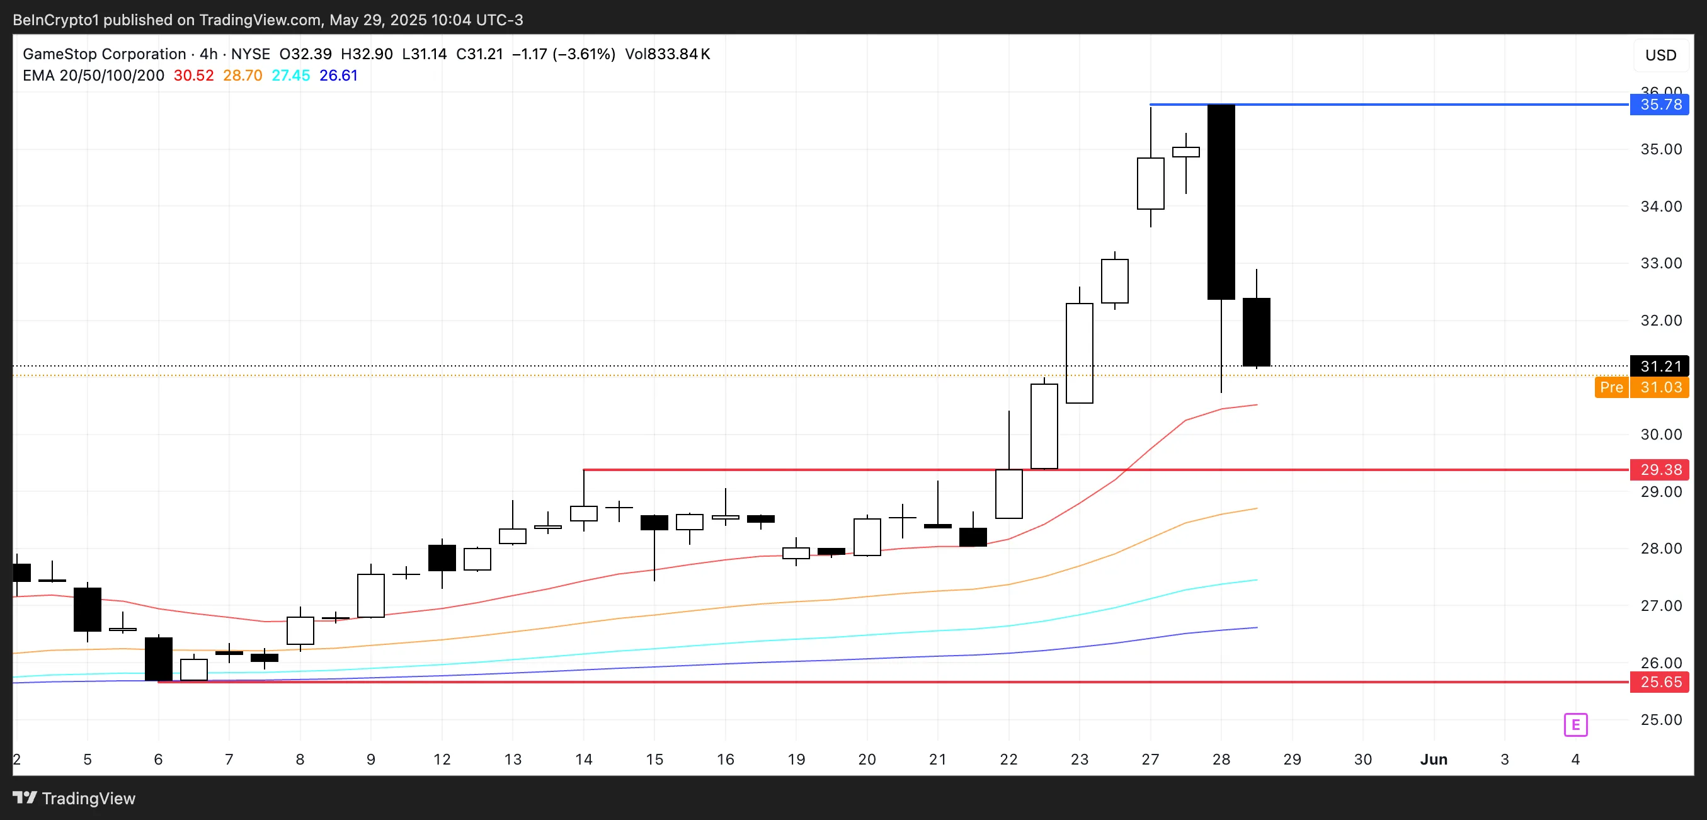Viewport: 1707px width, 820px height.
Task: Click the 28.00 price axis label
Action: point(1660,549)
